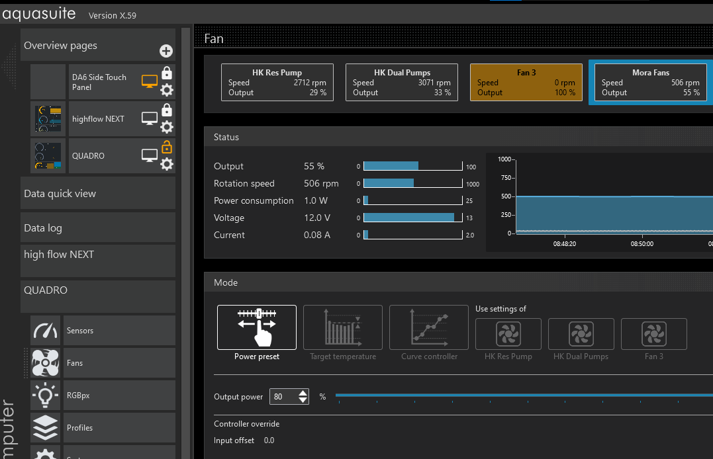Select the HK Res Pump channel tab
This screenshot has height=459, width=713.
[x=277, y=83]
